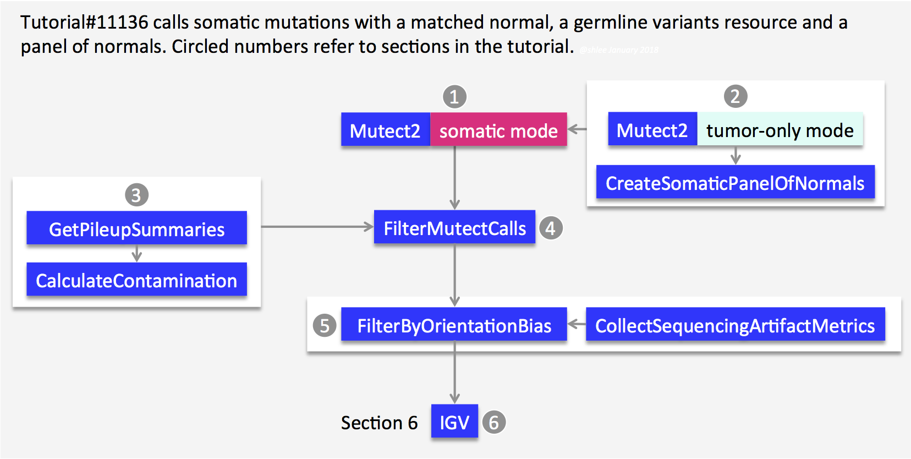The image size is (911, 459).
Task: Select the tumor-only mode label
Action: click(780, 129)
